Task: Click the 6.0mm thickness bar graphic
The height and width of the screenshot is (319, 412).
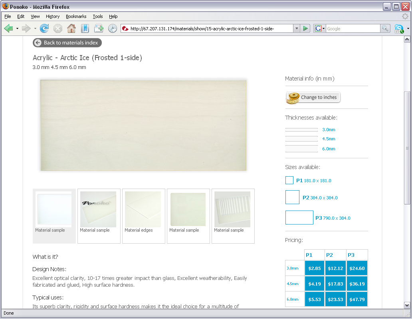Action: tap(302, 149)
